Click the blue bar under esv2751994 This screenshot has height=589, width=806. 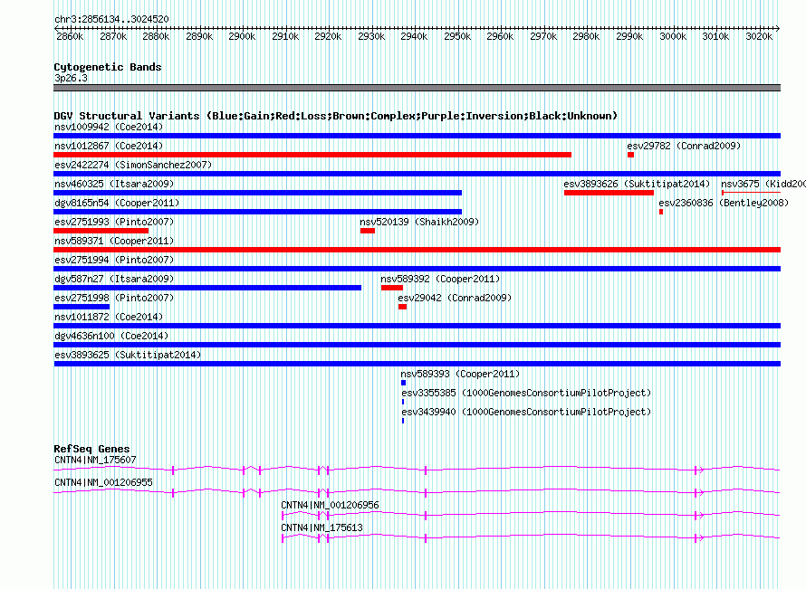(417, 269)
